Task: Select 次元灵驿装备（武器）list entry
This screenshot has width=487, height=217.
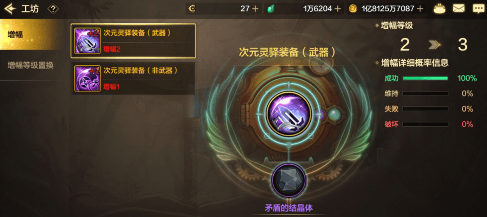Action: tap(133, 41)
